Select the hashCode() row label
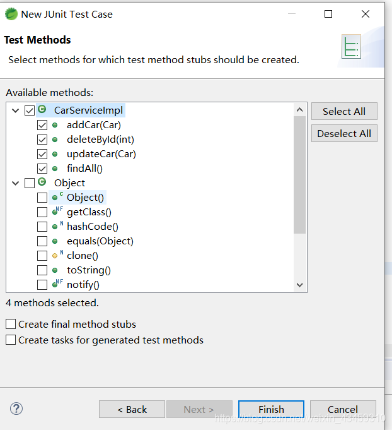Viewport: 392px width, 430px height. point(93,227)
